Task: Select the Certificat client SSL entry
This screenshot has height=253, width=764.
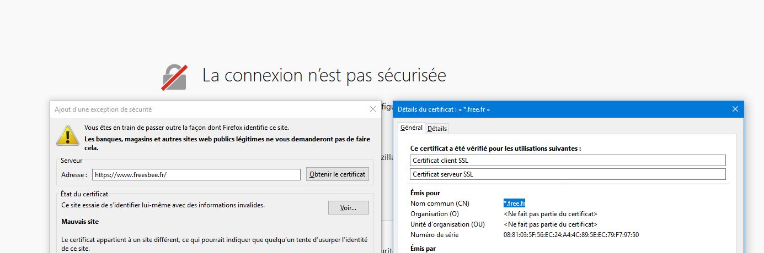Action: point(568,160)
